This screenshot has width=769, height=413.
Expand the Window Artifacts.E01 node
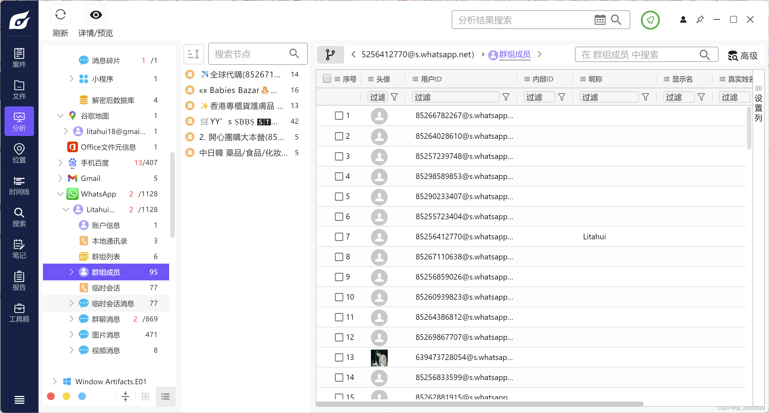[54, 381]
